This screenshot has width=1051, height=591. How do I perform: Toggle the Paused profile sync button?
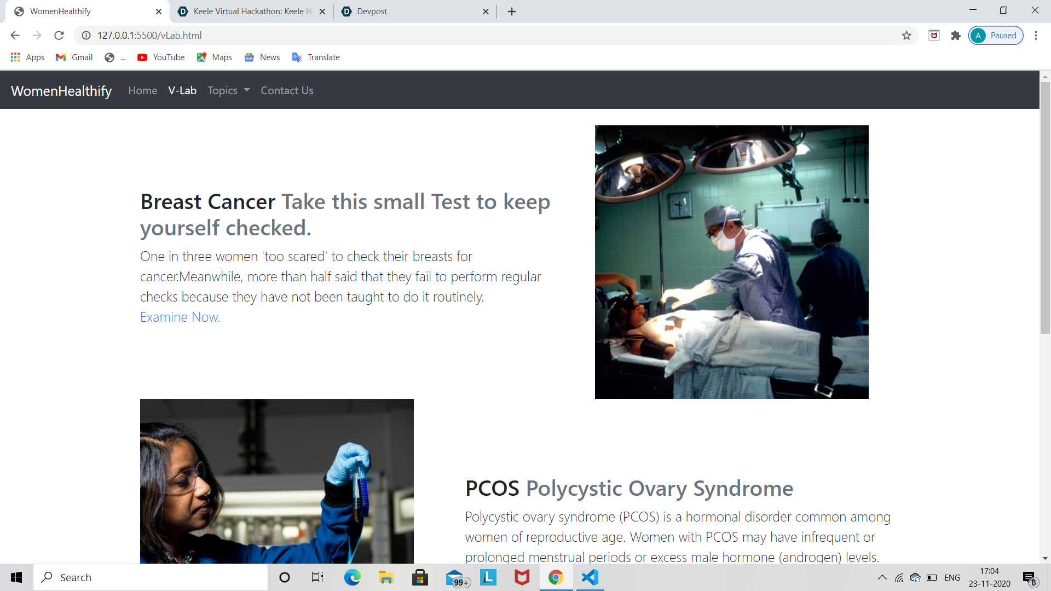point(996,36)
